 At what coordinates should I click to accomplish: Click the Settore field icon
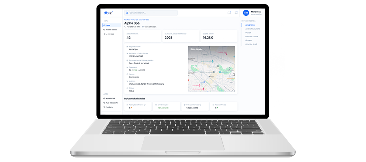pos(127,75)
